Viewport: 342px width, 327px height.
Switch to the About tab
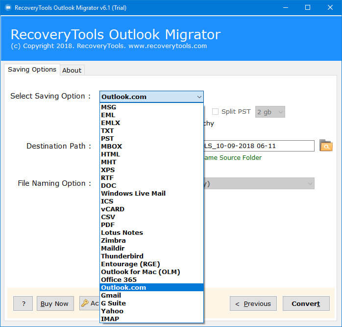click(72, 70)
